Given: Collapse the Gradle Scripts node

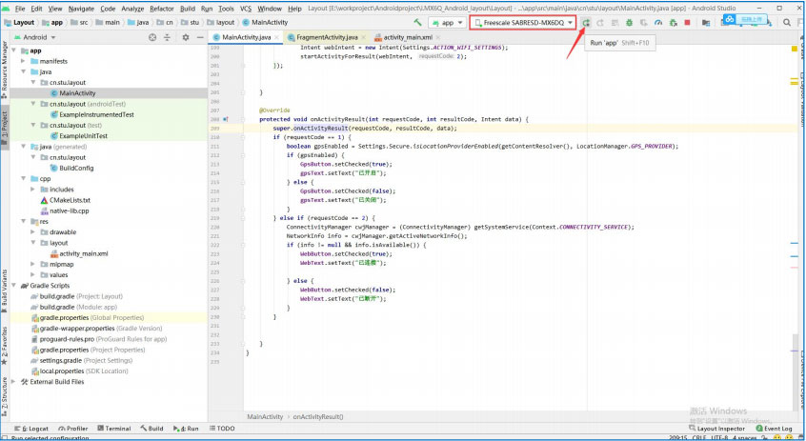Looking at the screenshot, I should pos(14,285).
